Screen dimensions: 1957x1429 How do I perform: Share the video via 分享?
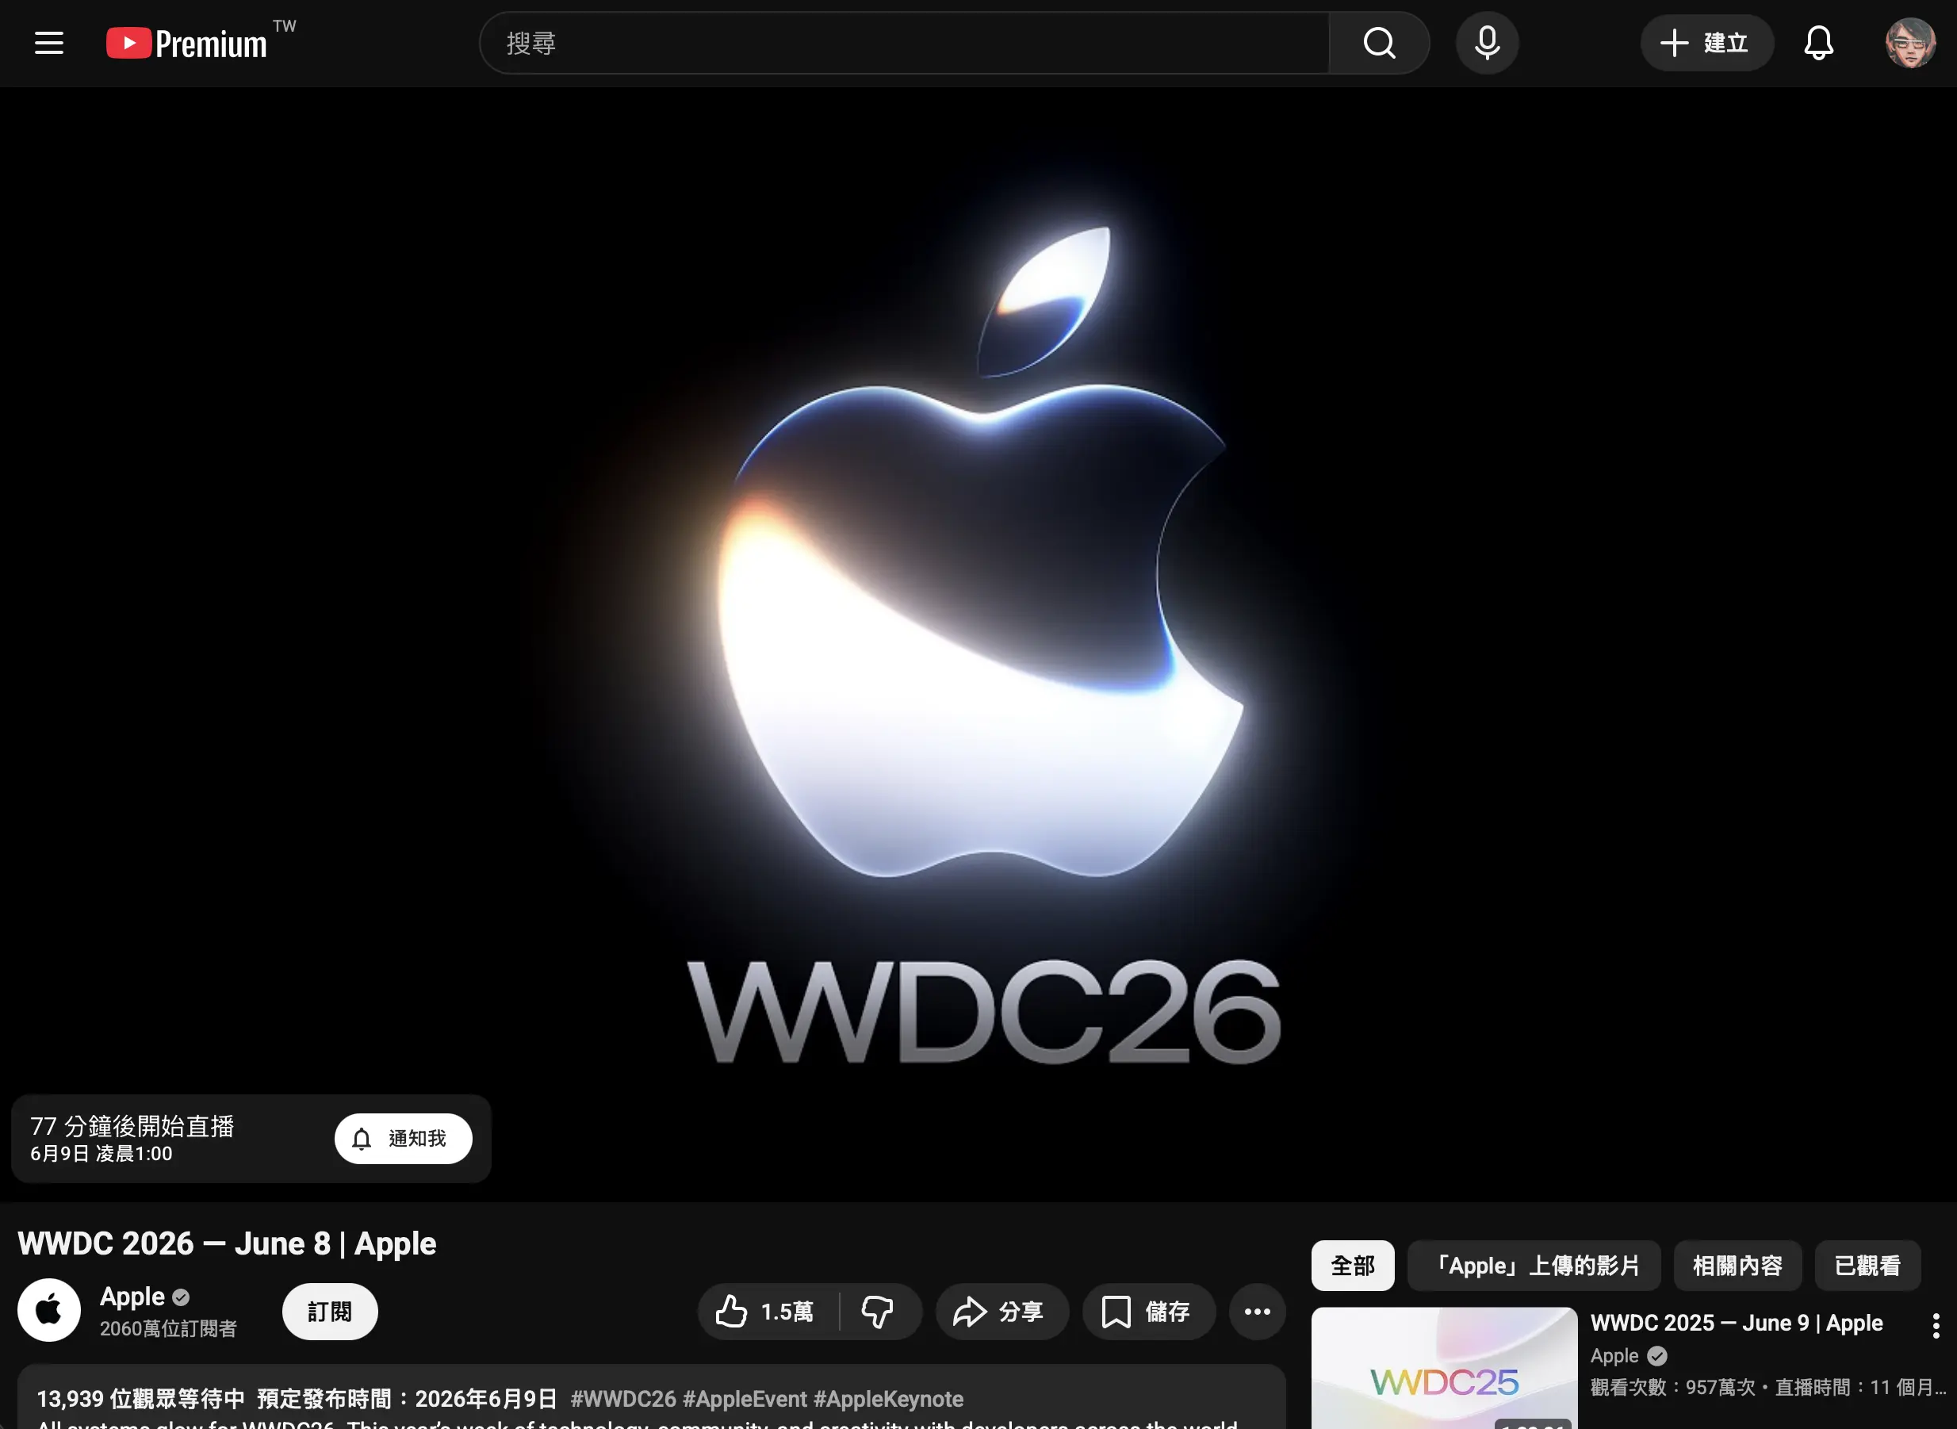click(1001, 1312)
